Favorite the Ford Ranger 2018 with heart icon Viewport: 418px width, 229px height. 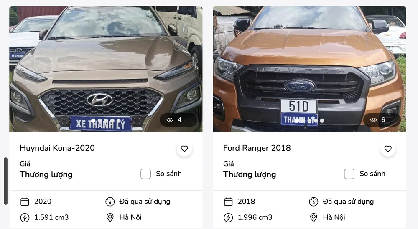tap(388, 149)
